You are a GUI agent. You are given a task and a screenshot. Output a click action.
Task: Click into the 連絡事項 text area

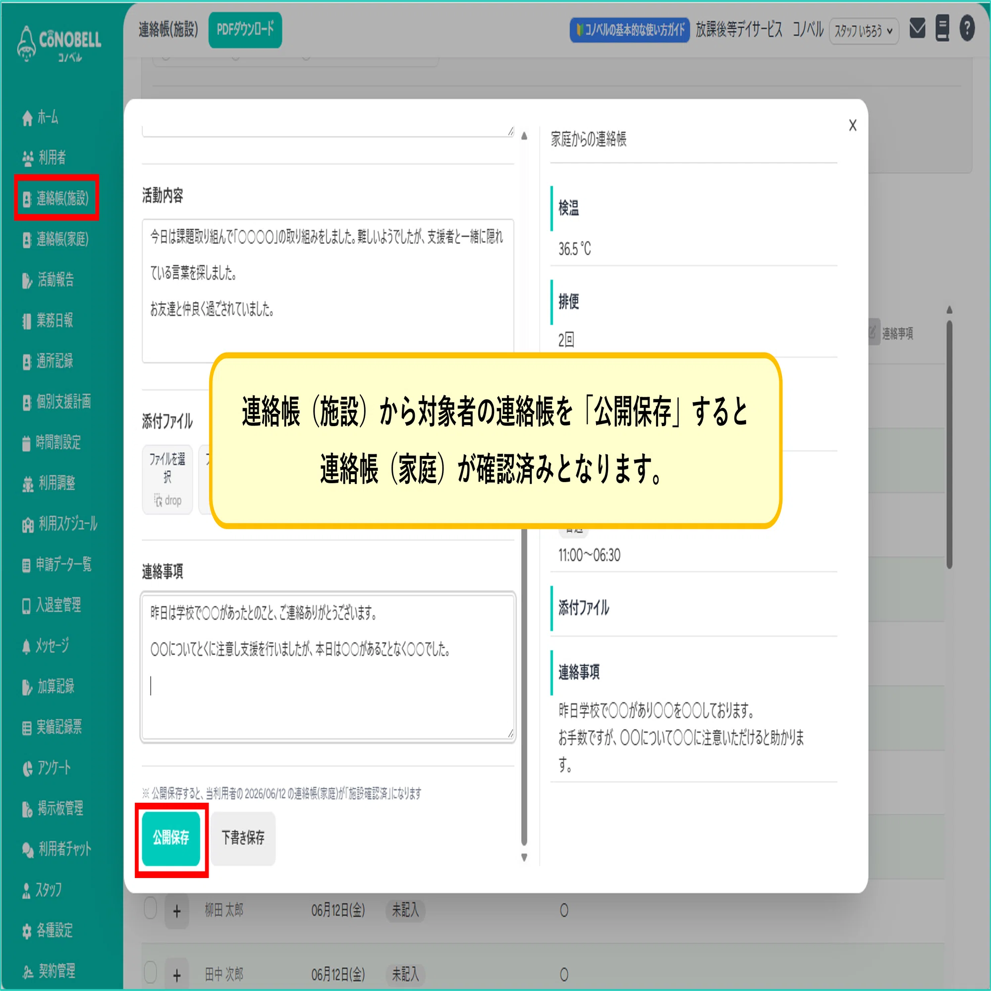[328, 667]
